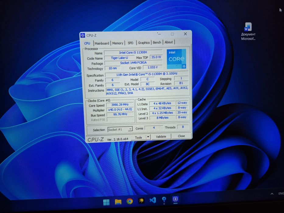284x213 pixels.
Task: Click the L1 Data value 4 x 48 KBytes
Action: [x=162, y=103]
